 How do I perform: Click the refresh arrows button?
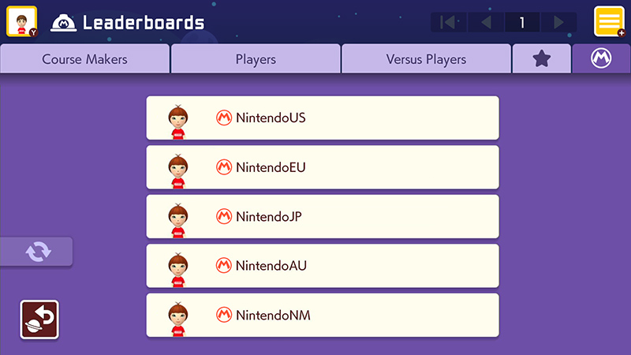coord(36,252)
